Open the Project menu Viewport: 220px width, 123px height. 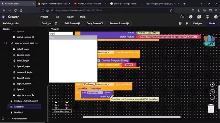[x=44, y=17]
